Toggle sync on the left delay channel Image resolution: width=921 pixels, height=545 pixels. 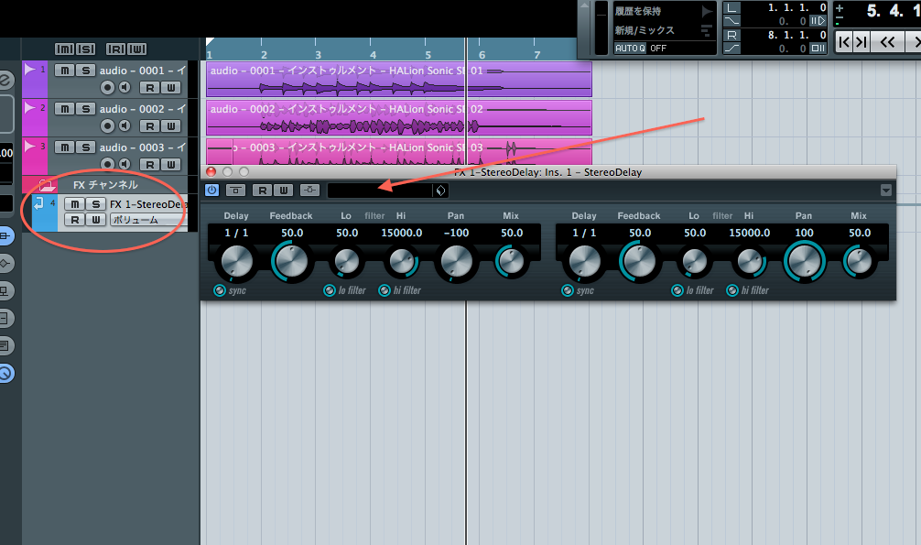[219, 290]
